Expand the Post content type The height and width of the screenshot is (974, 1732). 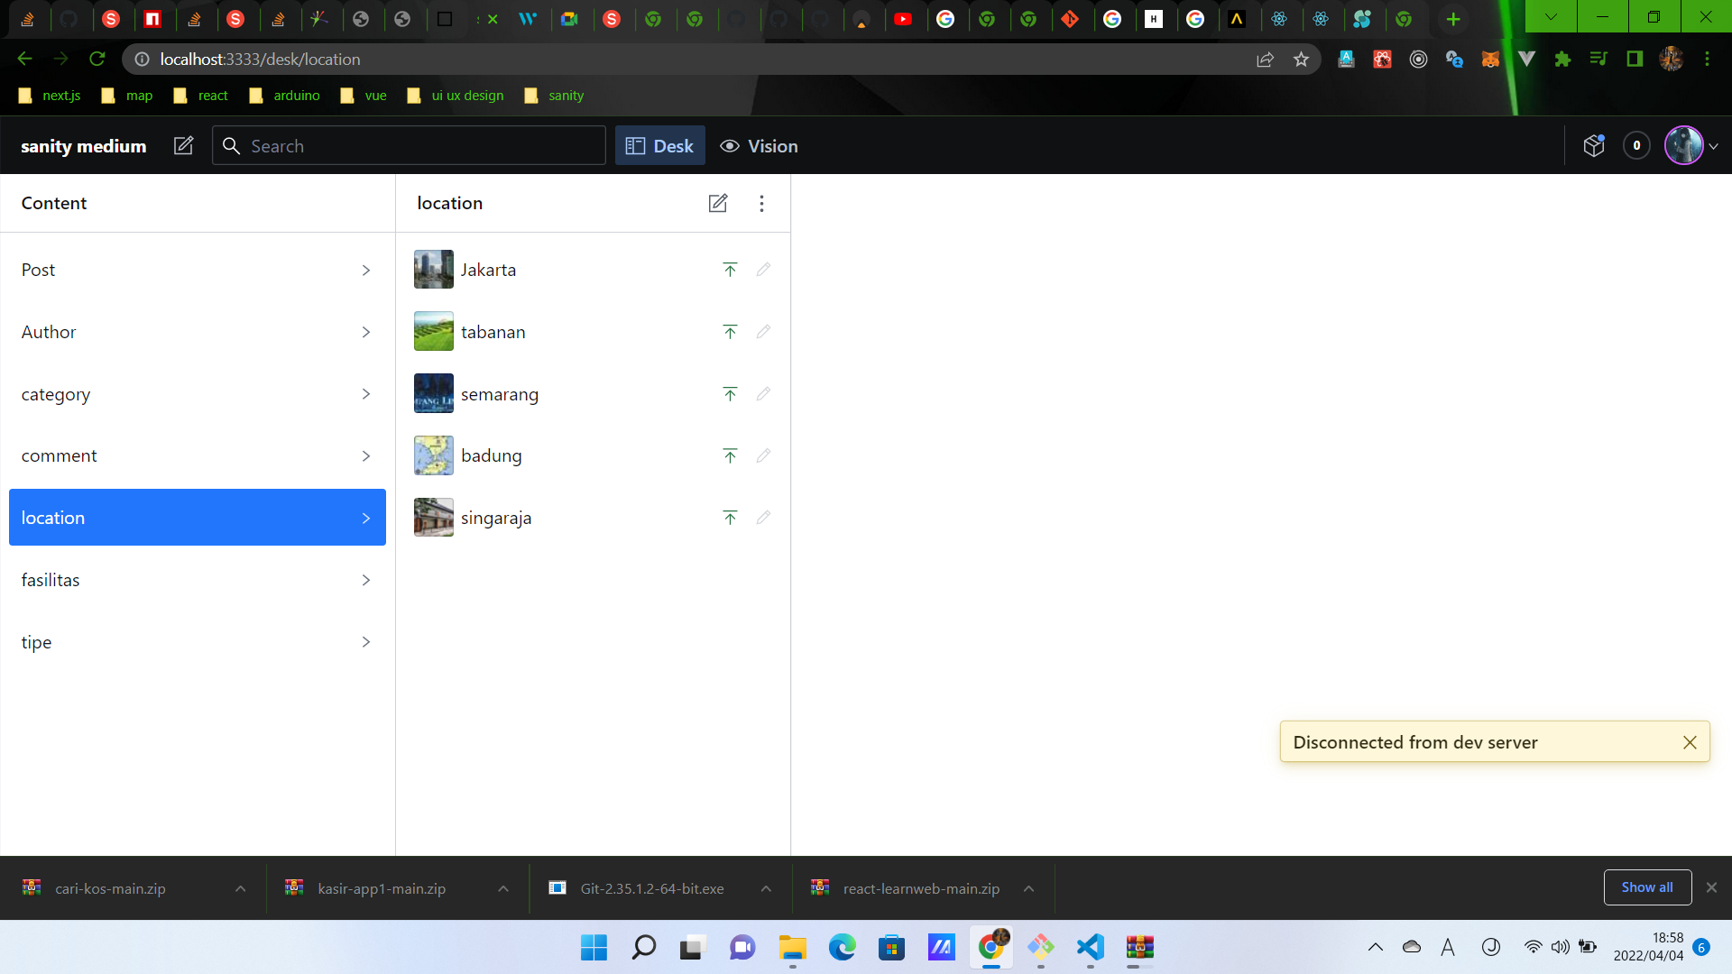point(197,270)
